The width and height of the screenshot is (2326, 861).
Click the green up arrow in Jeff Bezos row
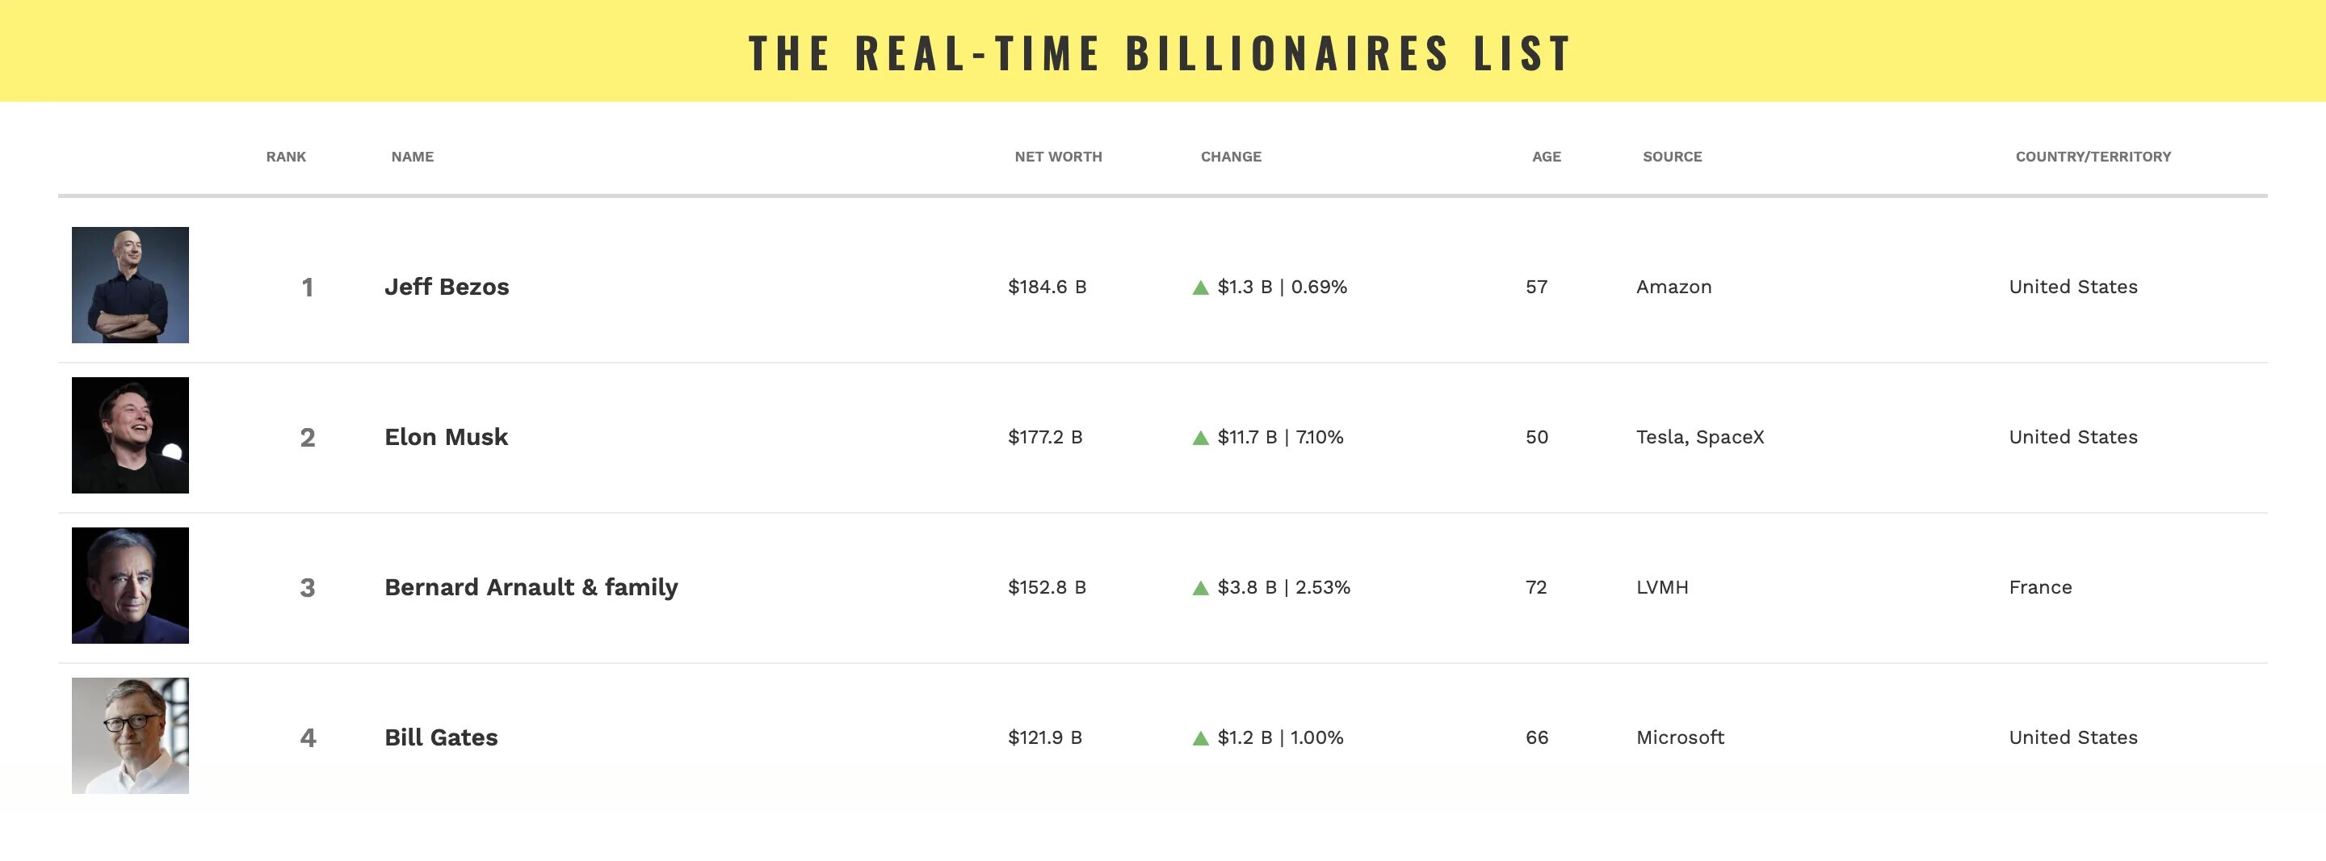pos(1200,288)
